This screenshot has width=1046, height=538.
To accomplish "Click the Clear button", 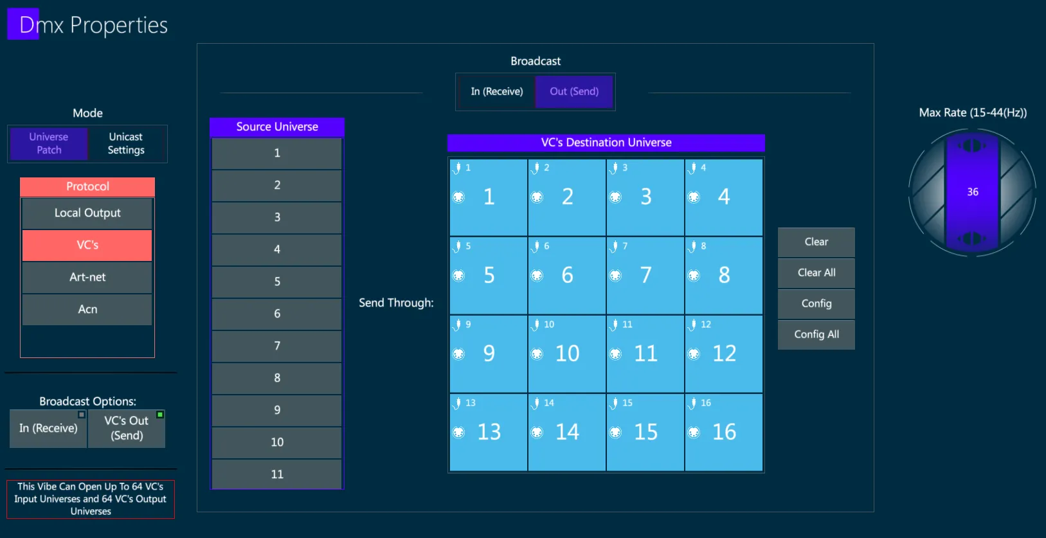I will click(x=816, y=242).
